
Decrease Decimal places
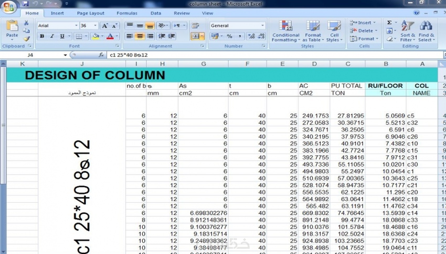point(261,36)
